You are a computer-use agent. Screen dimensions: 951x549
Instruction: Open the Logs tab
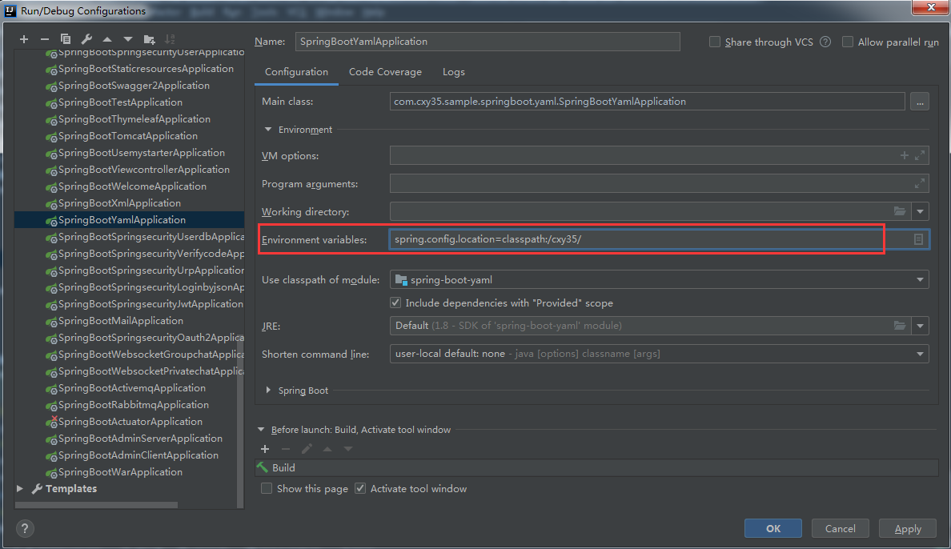tap(453, 71)
